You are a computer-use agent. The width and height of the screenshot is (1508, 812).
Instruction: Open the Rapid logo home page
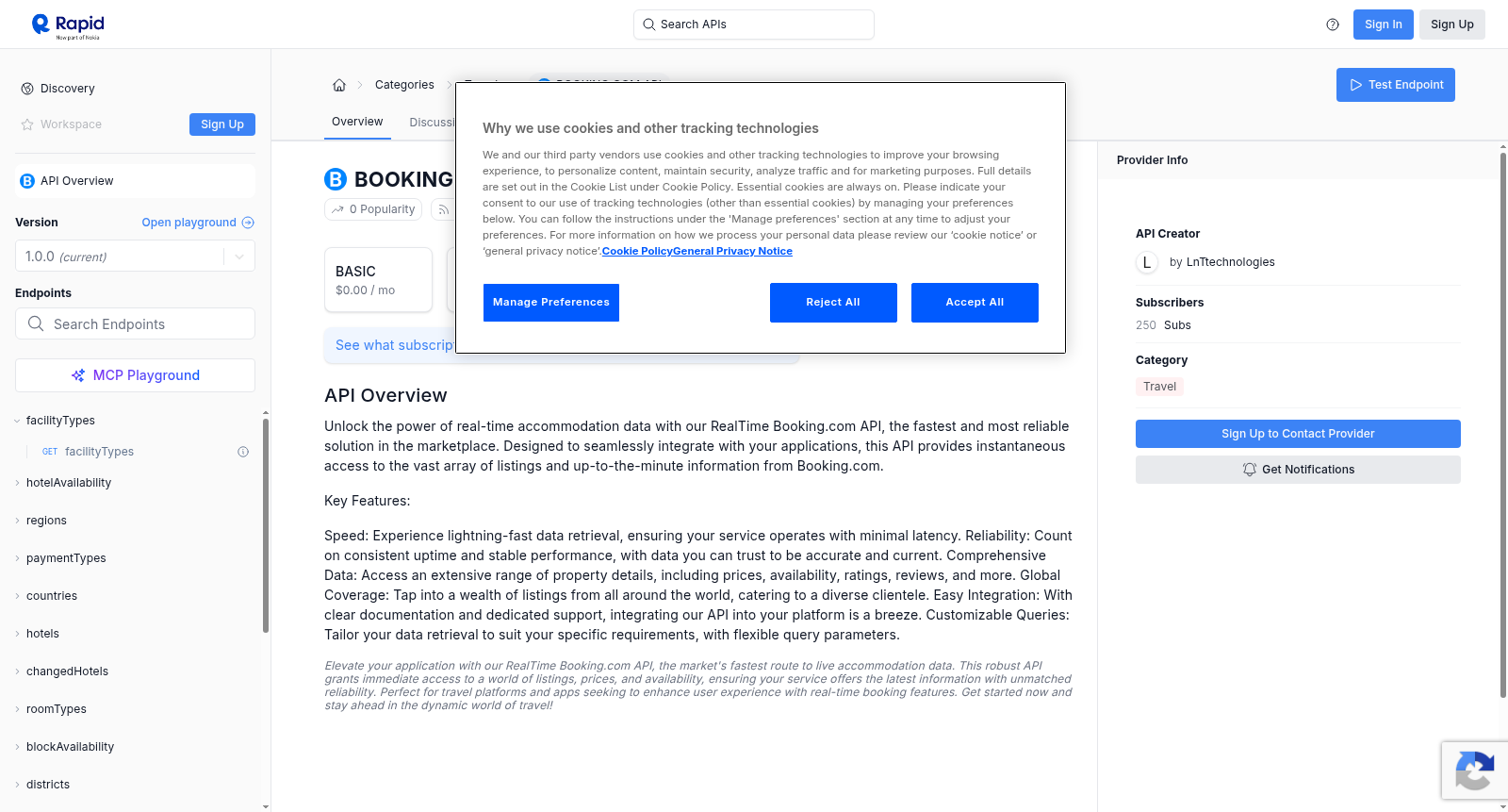[68, 25]
